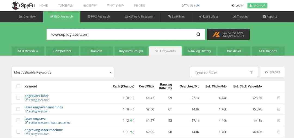
Task: Sort by Rank (Change) column header
Action: (x=123, y=86)
